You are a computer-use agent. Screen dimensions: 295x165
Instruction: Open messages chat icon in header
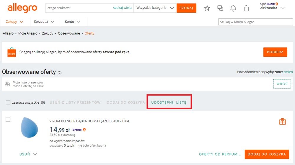pyautogui.click(x=220, y=8)
